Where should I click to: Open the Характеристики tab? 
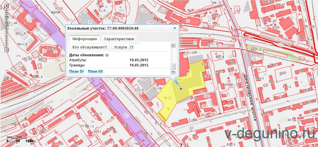point(119,39)
